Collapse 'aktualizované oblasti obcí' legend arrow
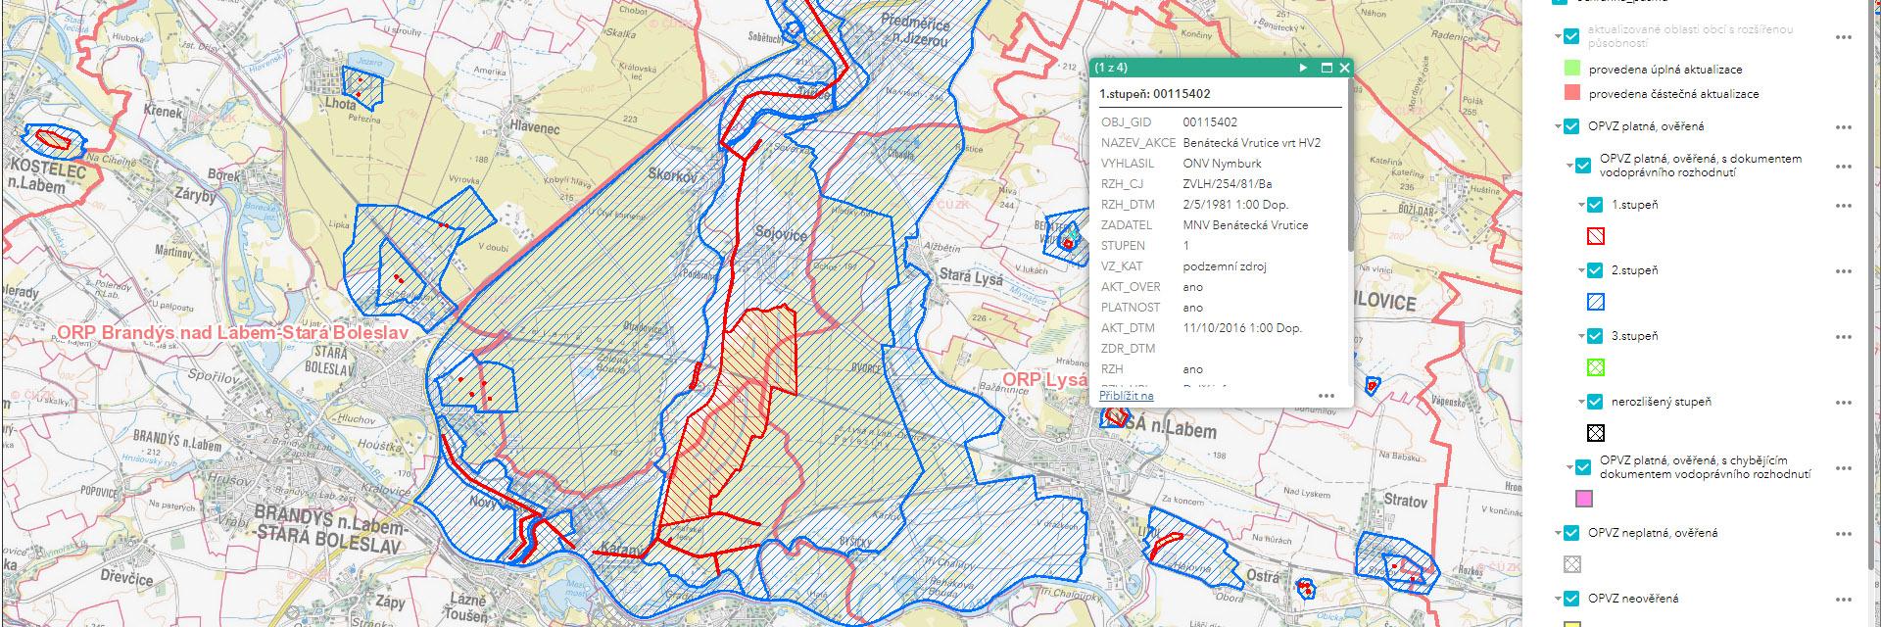Screen dimensions: 1881x627 (1558, 36)
